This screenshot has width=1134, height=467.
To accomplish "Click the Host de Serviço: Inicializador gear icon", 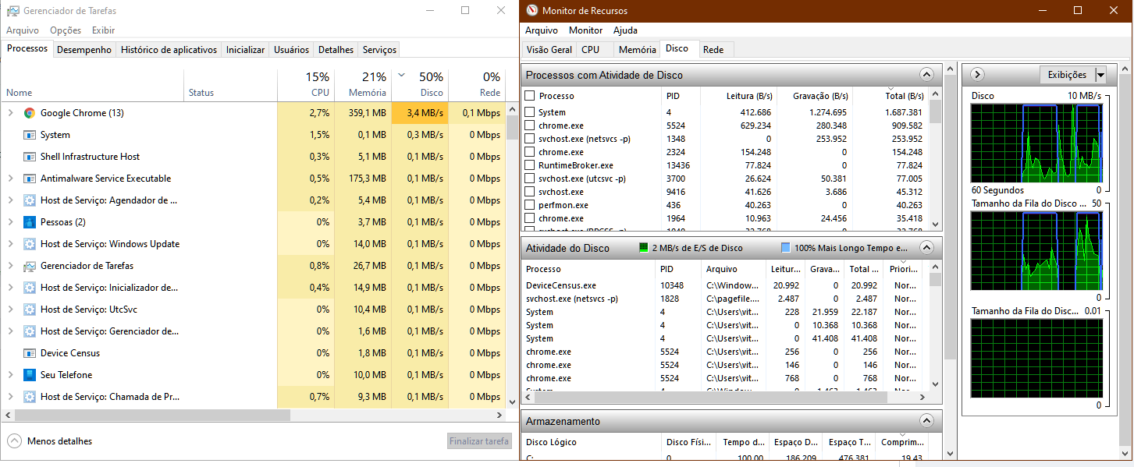I will pyautogui.click(x=30, y=288).
